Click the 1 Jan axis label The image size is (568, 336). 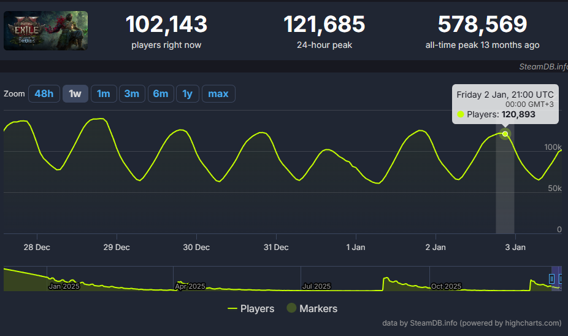[356, 247]
